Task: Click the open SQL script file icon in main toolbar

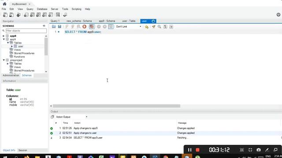Action: pyautogui.click(x=11, y=15)
